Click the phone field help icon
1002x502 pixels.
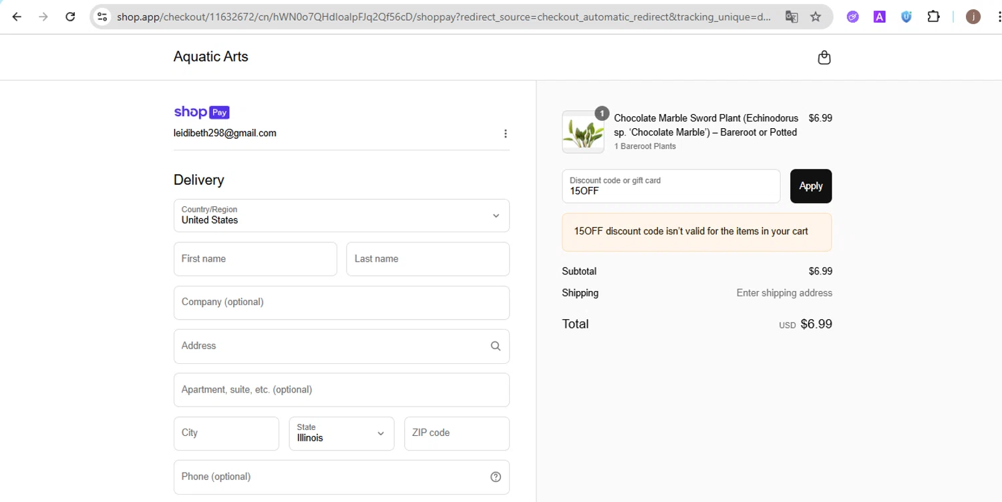point(496,477)
